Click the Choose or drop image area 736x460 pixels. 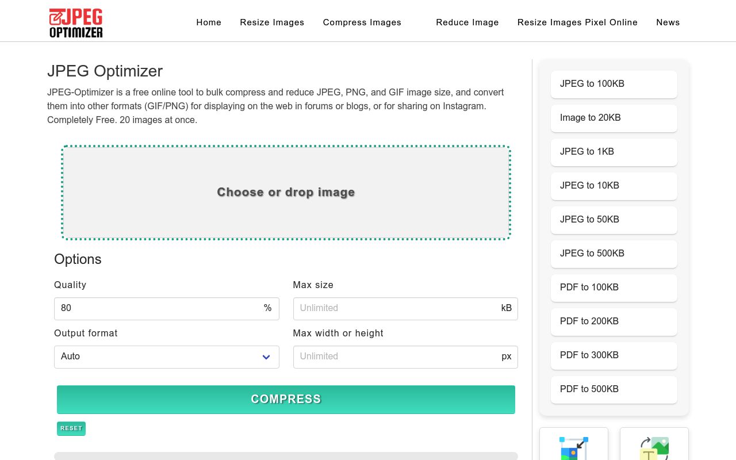pyautogui.click(x=286, y=192)
